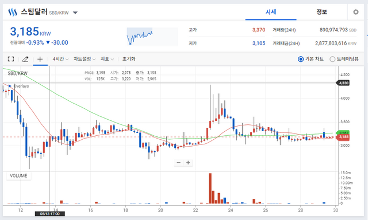368x220 pixels.
Task: Open settings with the gear icon
Action: [x=356, y=12]
